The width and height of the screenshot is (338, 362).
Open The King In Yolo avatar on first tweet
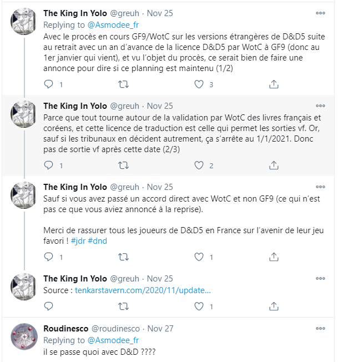24,22
